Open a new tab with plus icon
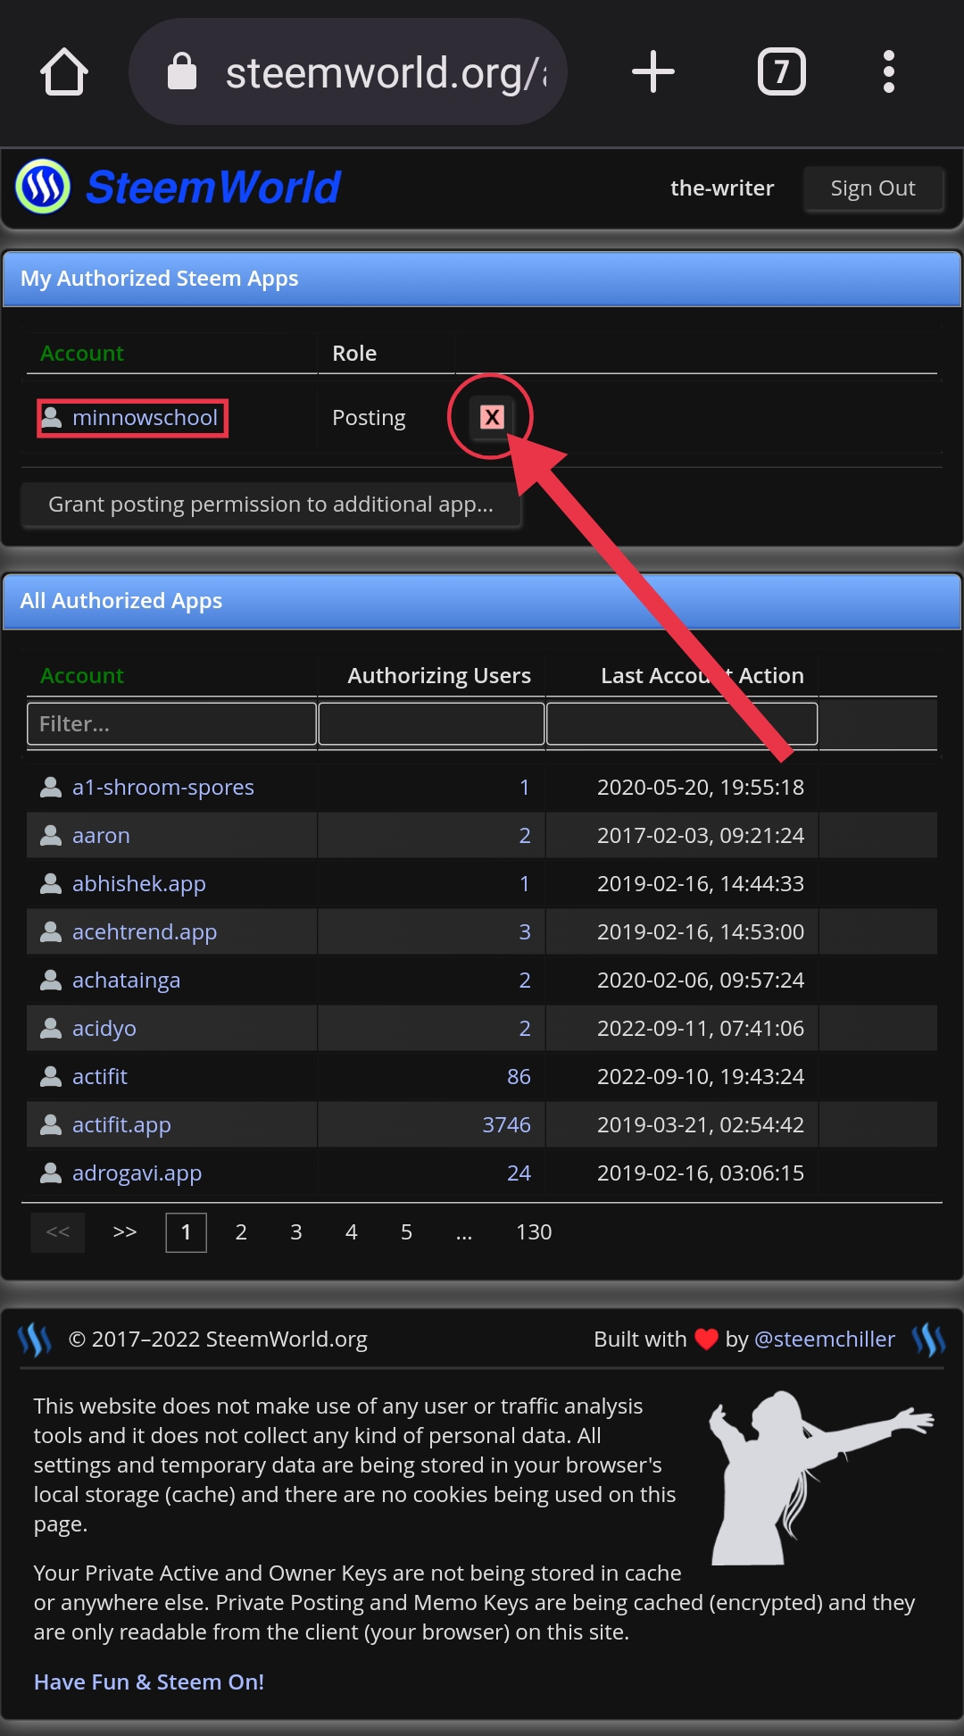Image resolution: width=964 pixels, height=1736 pixels. [x=653, y=71]
